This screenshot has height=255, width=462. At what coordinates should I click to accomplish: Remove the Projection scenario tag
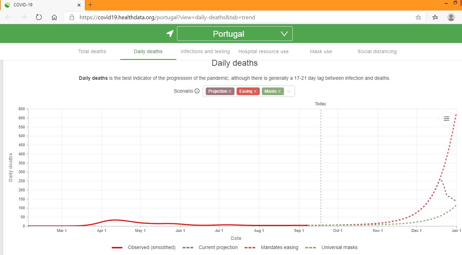point(230,91)
